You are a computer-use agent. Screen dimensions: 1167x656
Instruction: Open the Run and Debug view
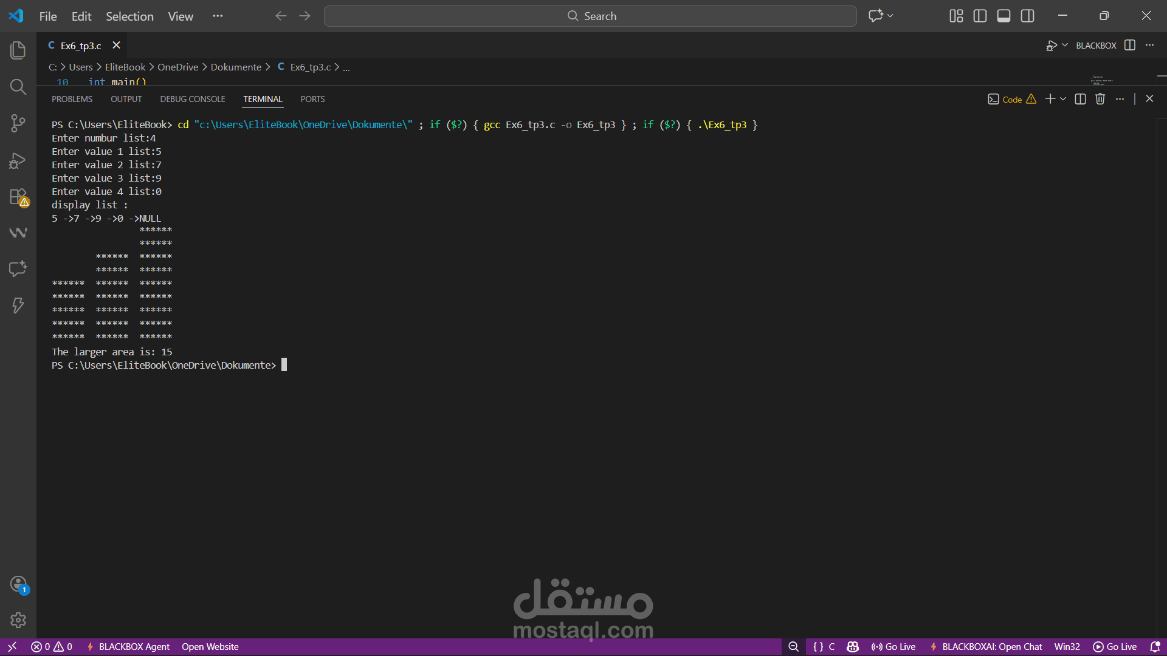coord(18,161)
